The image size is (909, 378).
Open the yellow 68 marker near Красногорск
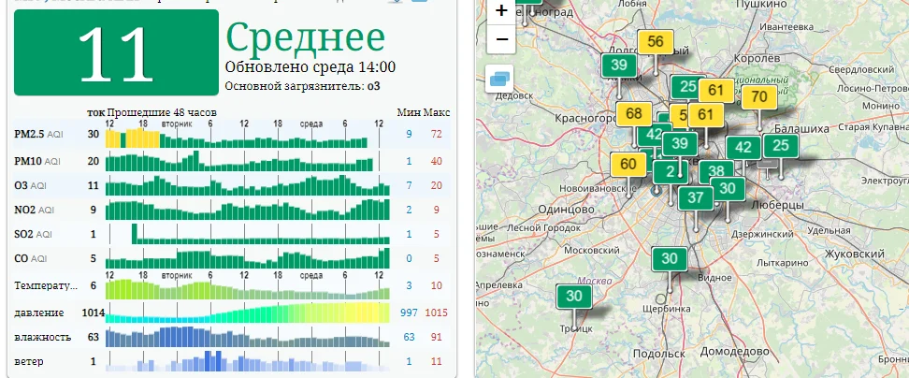coord(634,114)
